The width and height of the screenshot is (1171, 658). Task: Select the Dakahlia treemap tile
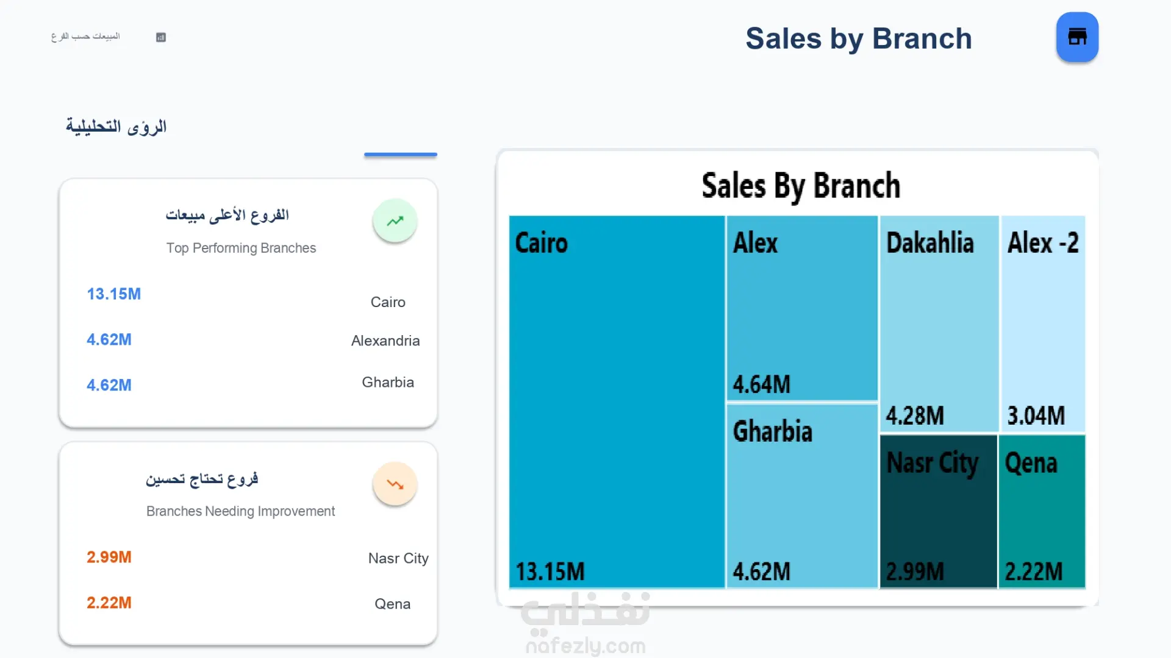pos(939,323)
